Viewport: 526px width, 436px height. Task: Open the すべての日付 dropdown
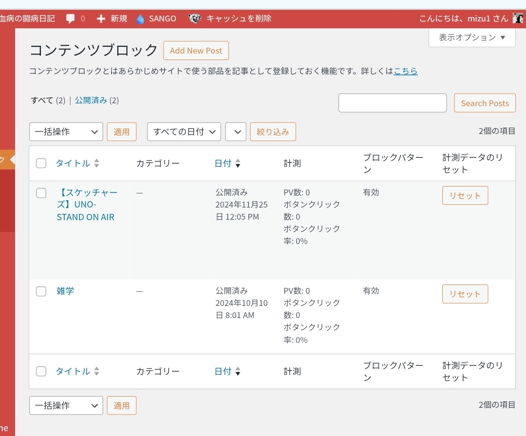184,132
